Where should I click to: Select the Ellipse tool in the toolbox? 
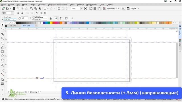tap(3, 56)
